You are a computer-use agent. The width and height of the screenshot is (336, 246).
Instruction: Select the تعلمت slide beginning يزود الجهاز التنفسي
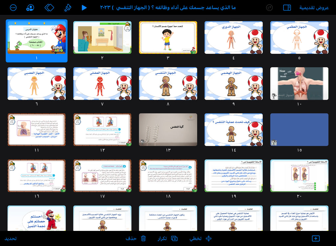pyautogui.click(x=102, y=218)
